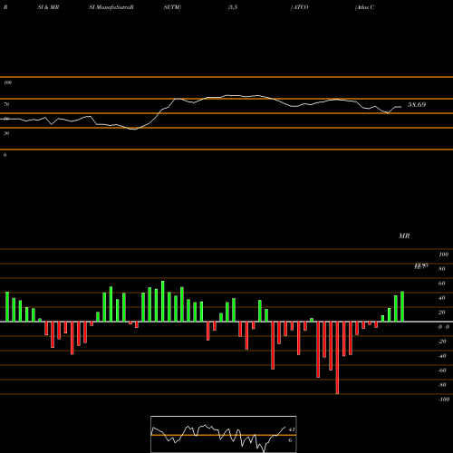
Task: Click the tallest green histogram bar
Action: pos(163,301)
